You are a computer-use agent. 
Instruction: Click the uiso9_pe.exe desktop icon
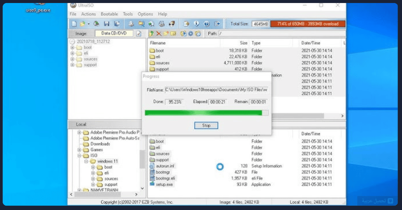38,7
